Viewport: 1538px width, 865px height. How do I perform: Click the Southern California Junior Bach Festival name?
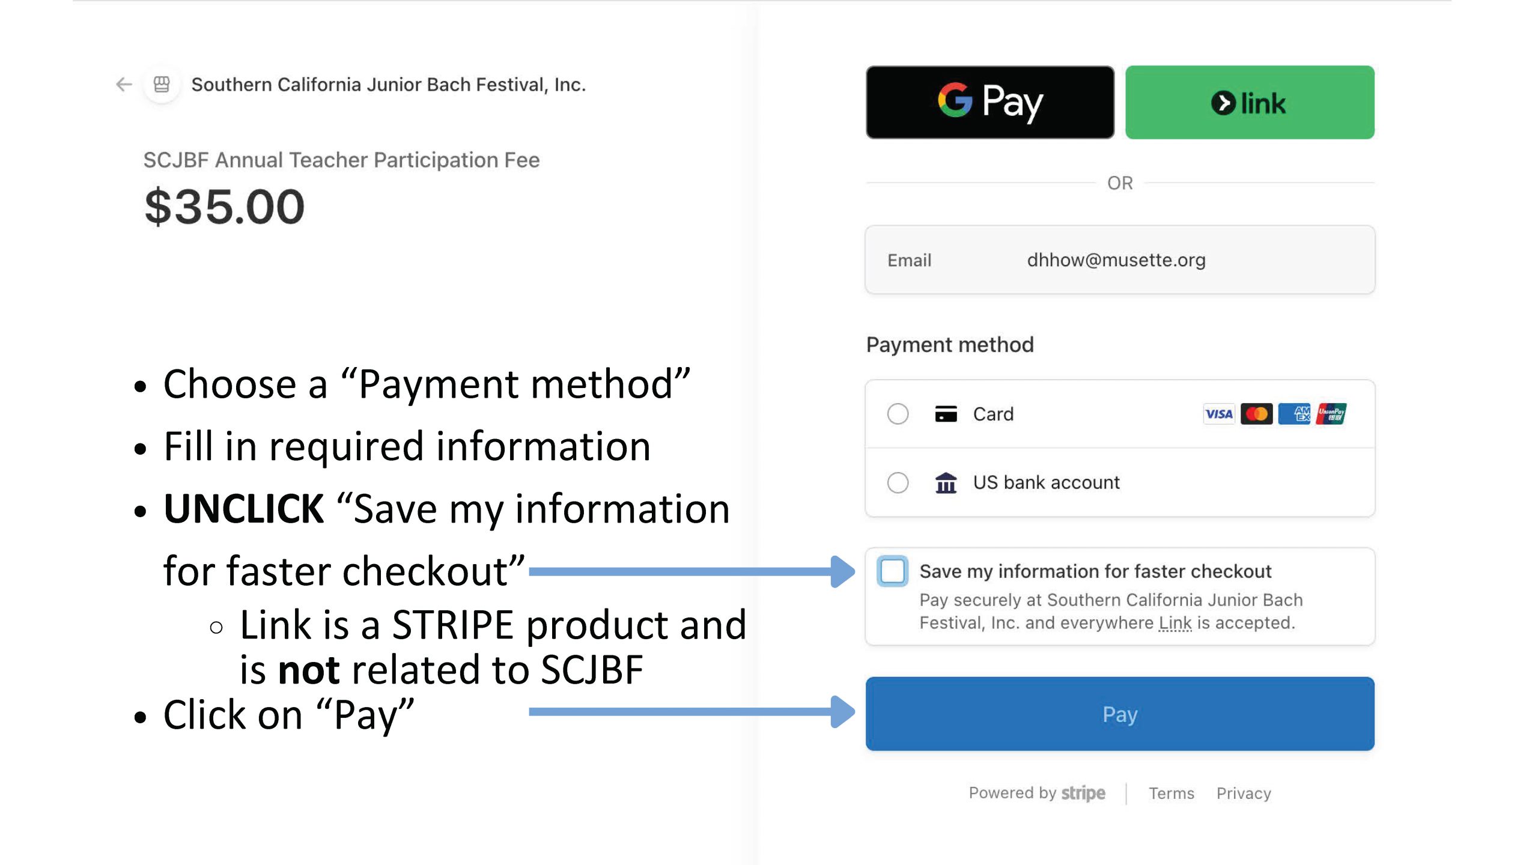388,85
